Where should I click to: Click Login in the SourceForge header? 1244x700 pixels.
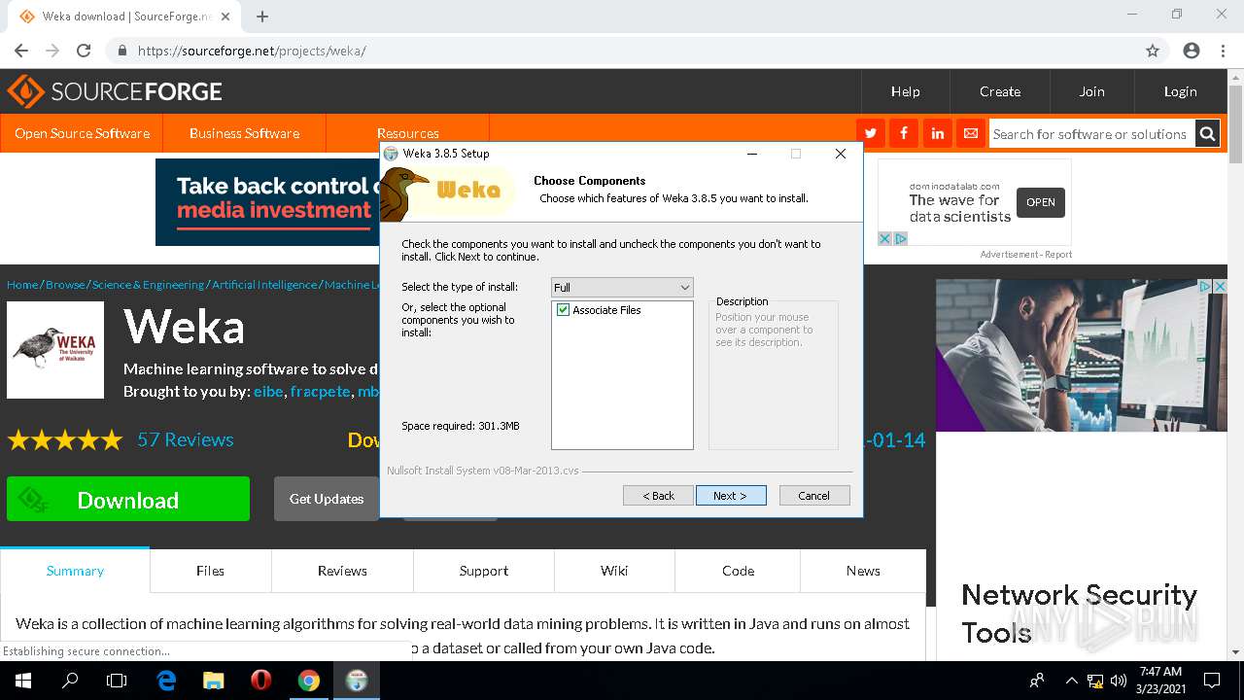point(1180,91)
